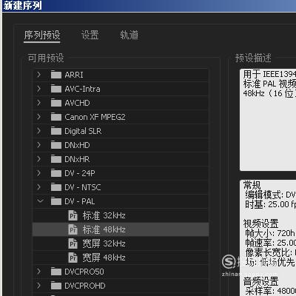Click the Pr icon for 标准 32kHz

coord(73,215)
